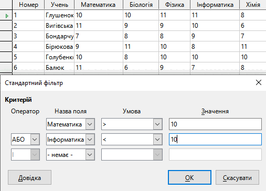The image size is (266, 191).
Task: Select the Голубенк student cell
Action: click(x=59, y=57)
